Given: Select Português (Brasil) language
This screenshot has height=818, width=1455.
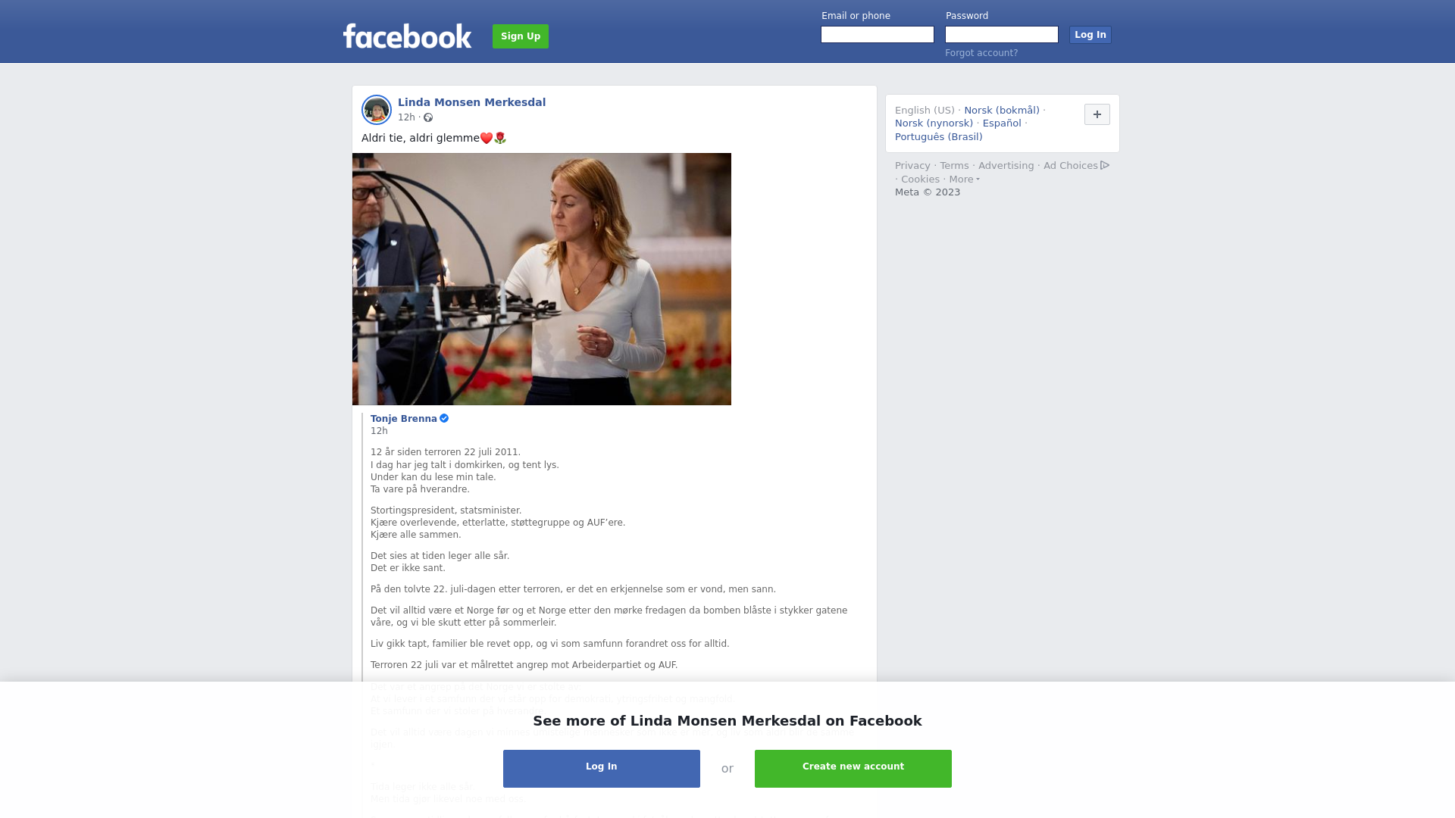Looking at the screenshot, I should pos(938,137).
